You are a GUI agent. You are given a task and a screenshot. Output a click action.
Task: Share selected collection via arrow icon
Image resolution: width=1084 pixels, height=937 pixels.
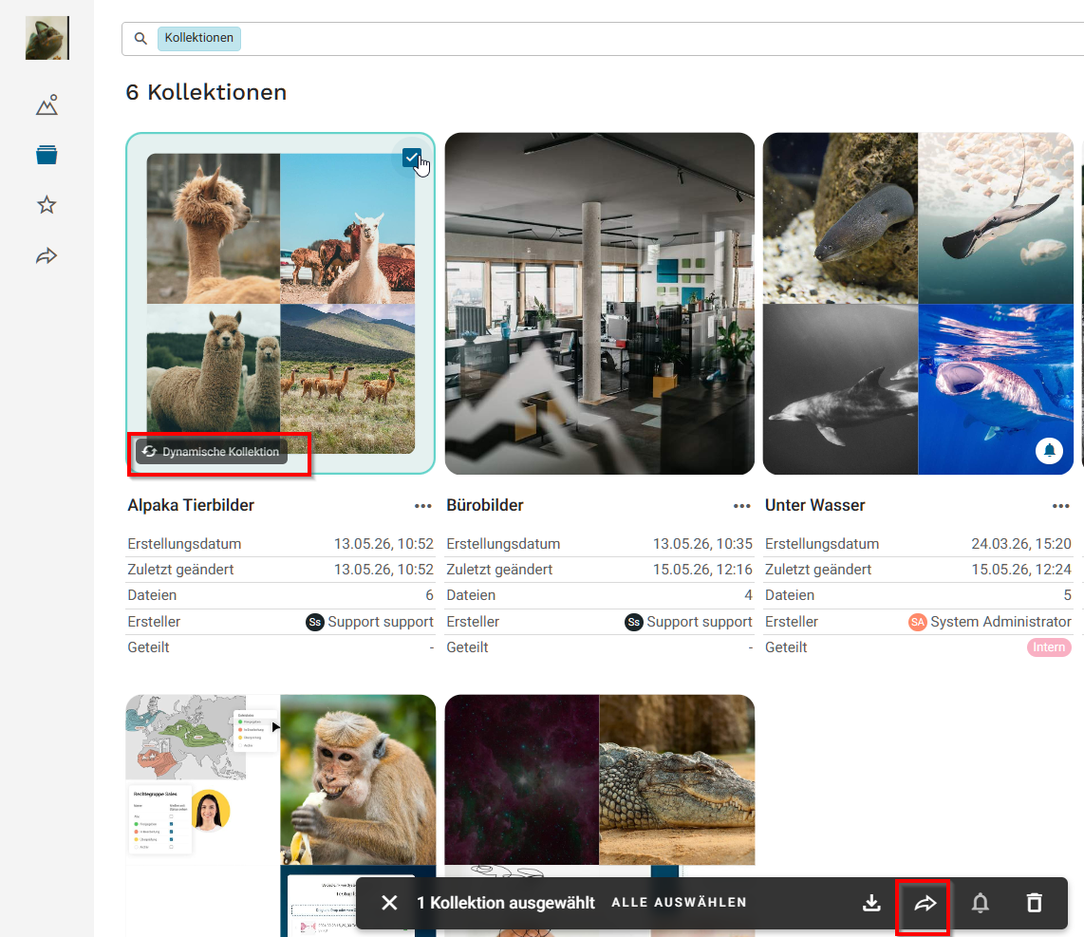[925, 903]
